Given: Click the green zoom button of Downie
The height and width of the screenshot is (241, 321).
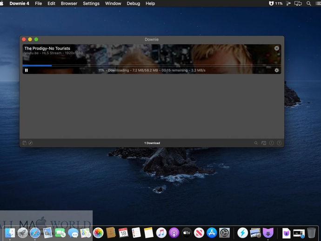Looking at the screenshot, I should [x=36, y=39].
